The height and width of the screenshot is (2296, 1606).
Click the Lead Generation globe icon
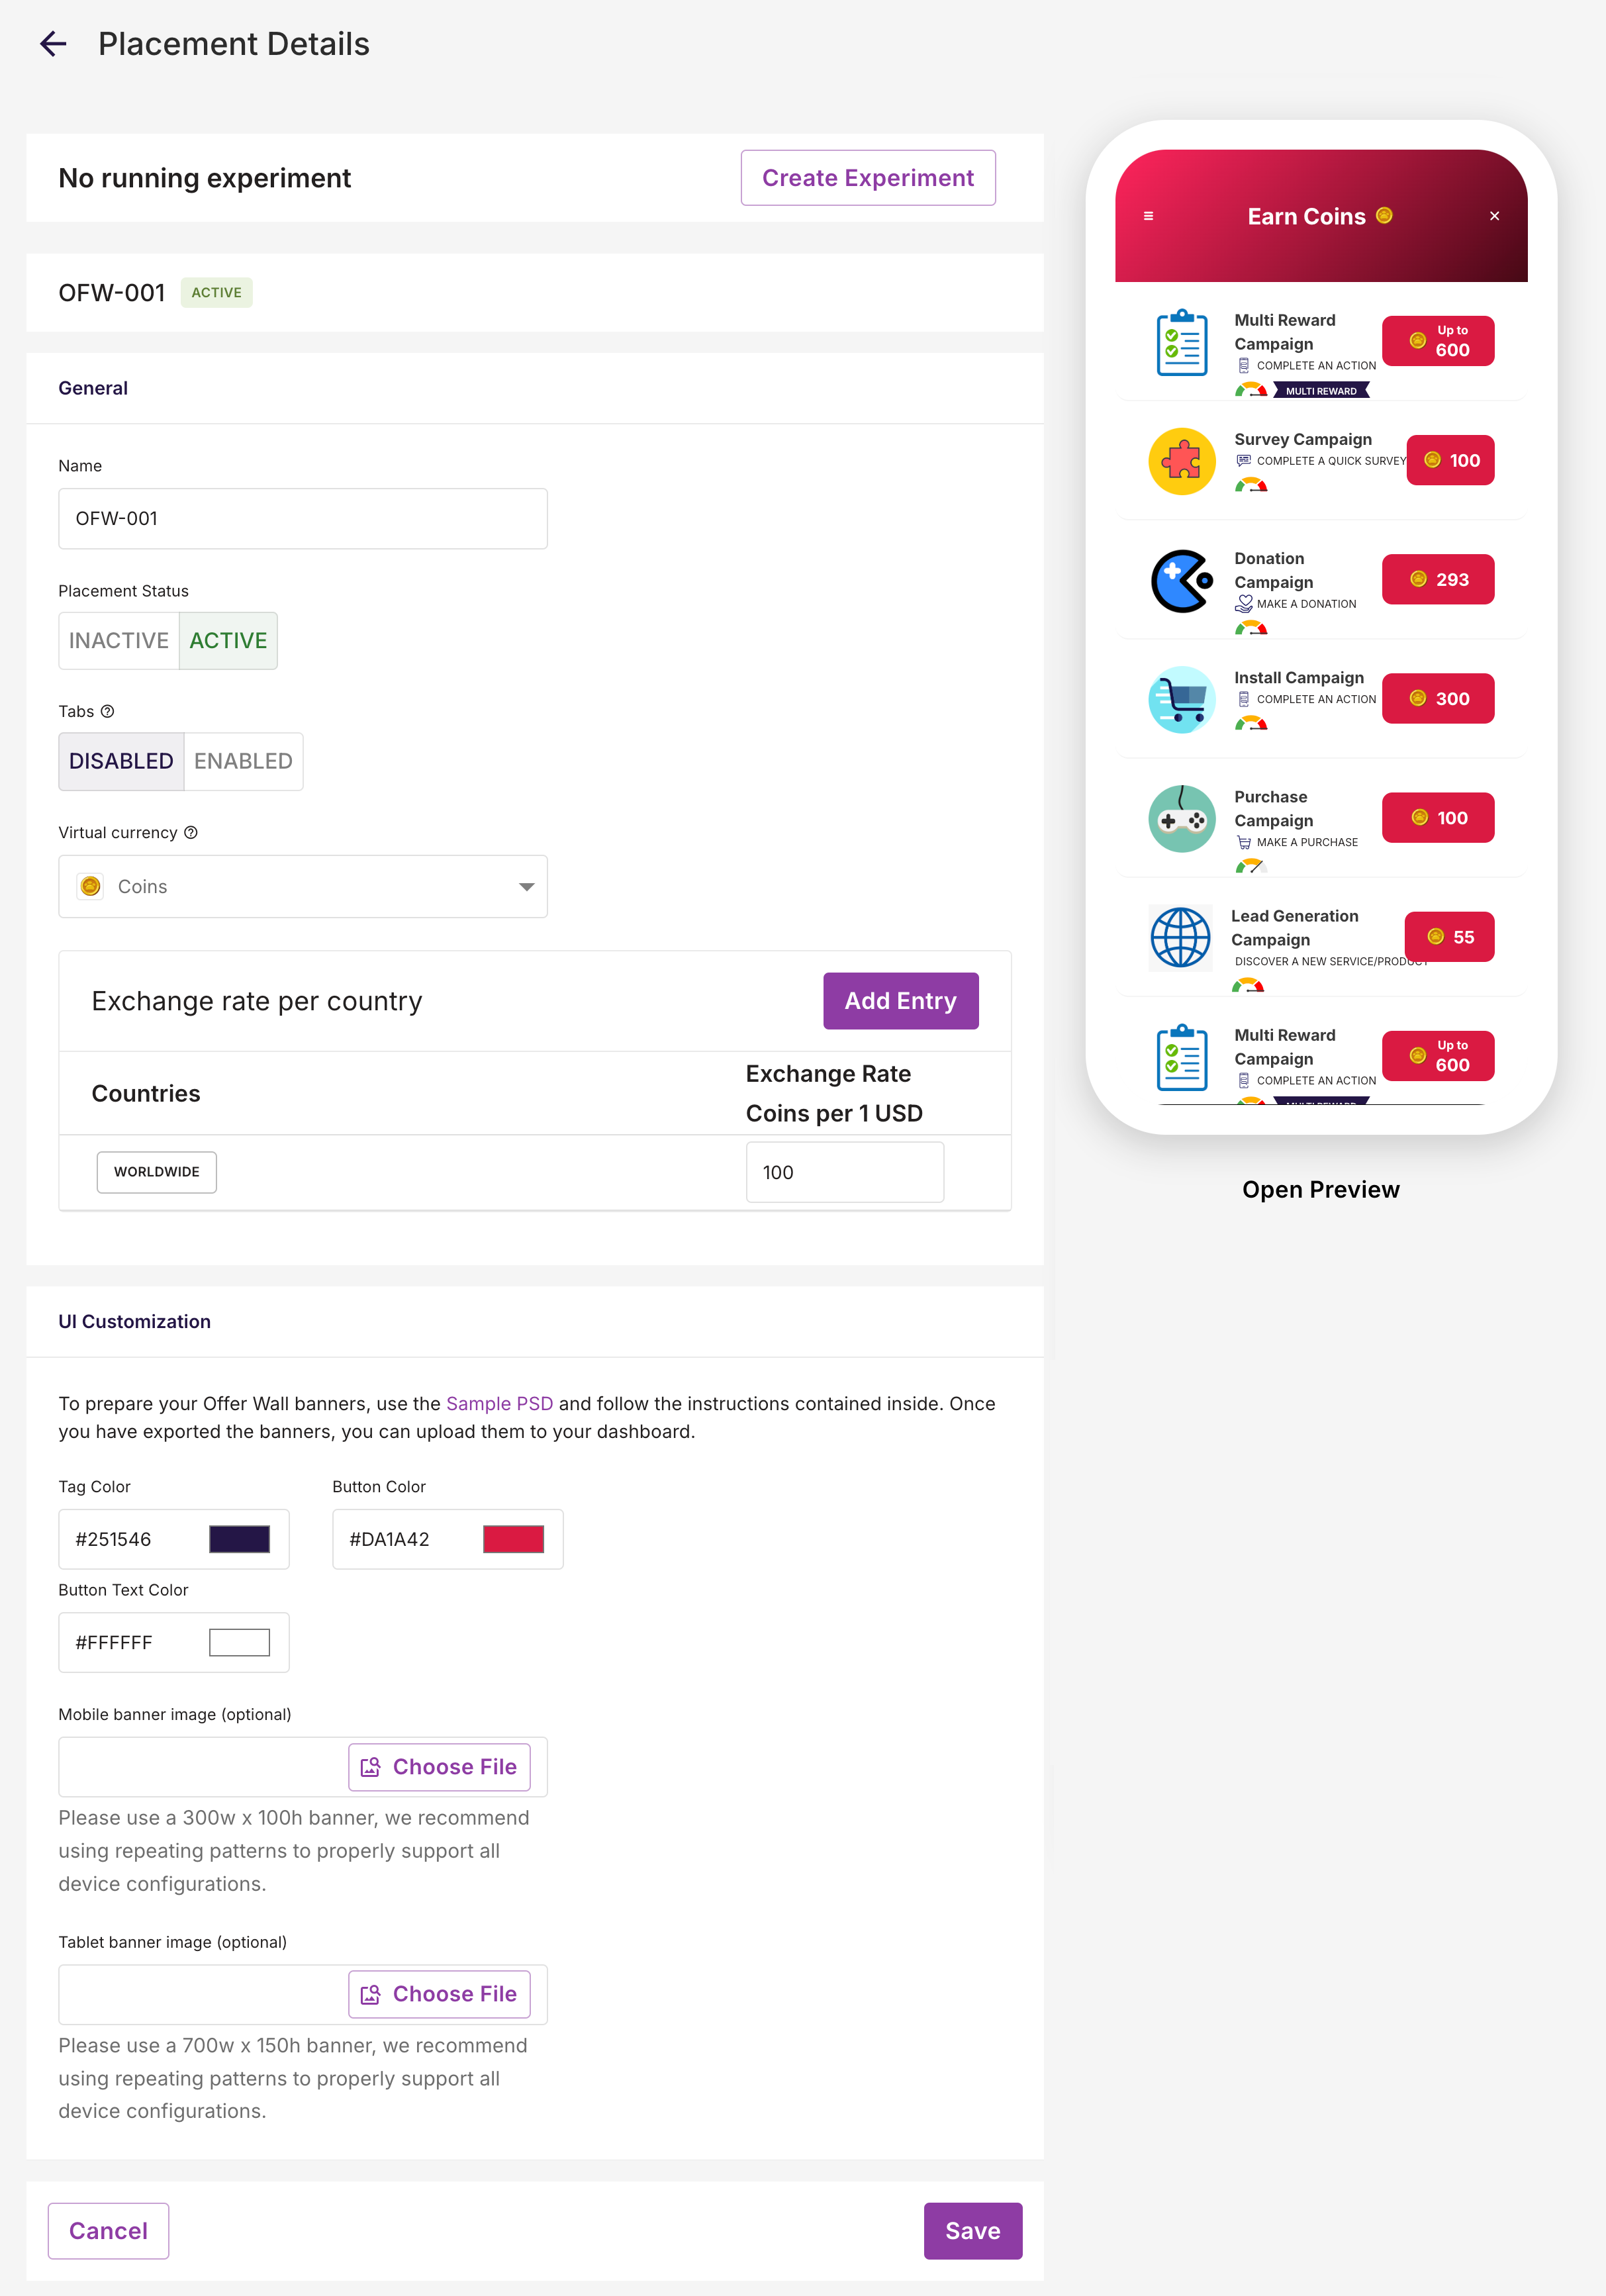pos(1181,937)
